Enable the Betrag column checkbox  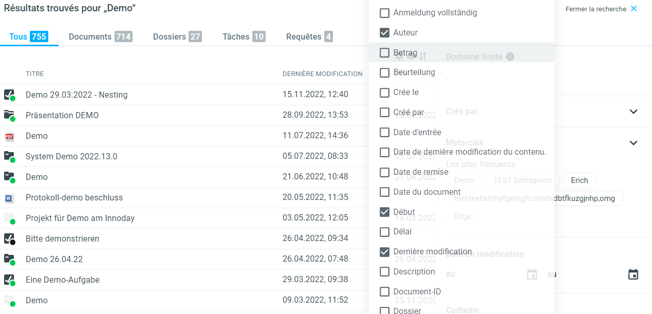(384, 52)
